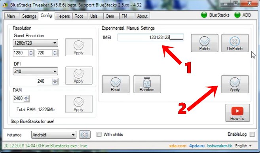Click the Total RAM: 12225Mb text
Image resolution: width=260 pixels, height=153 pixels.
click(36, 110)
